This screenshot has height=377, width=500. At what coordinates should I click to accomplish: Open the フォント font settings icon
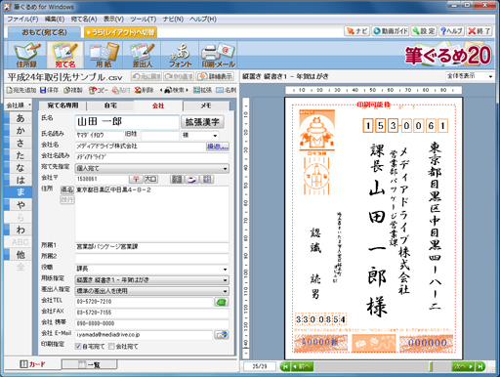[180, 55]
